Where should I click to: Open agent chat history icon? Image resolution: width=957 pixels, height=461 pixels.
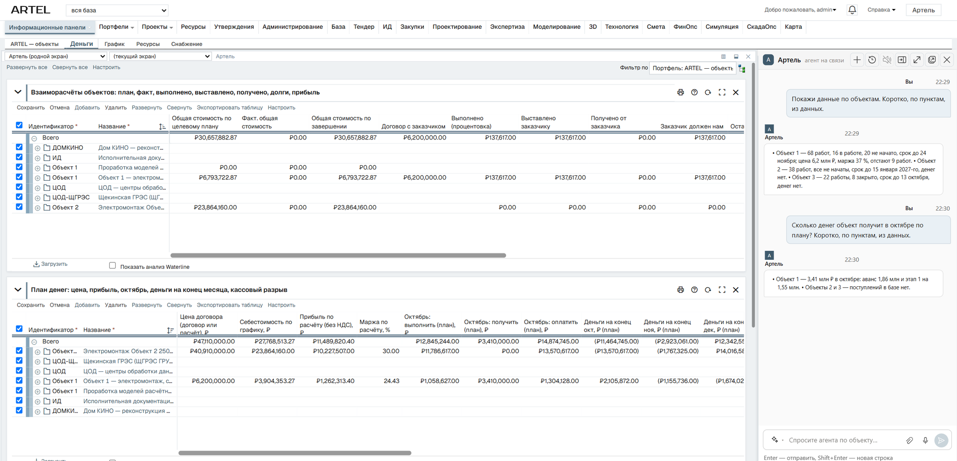872,60
